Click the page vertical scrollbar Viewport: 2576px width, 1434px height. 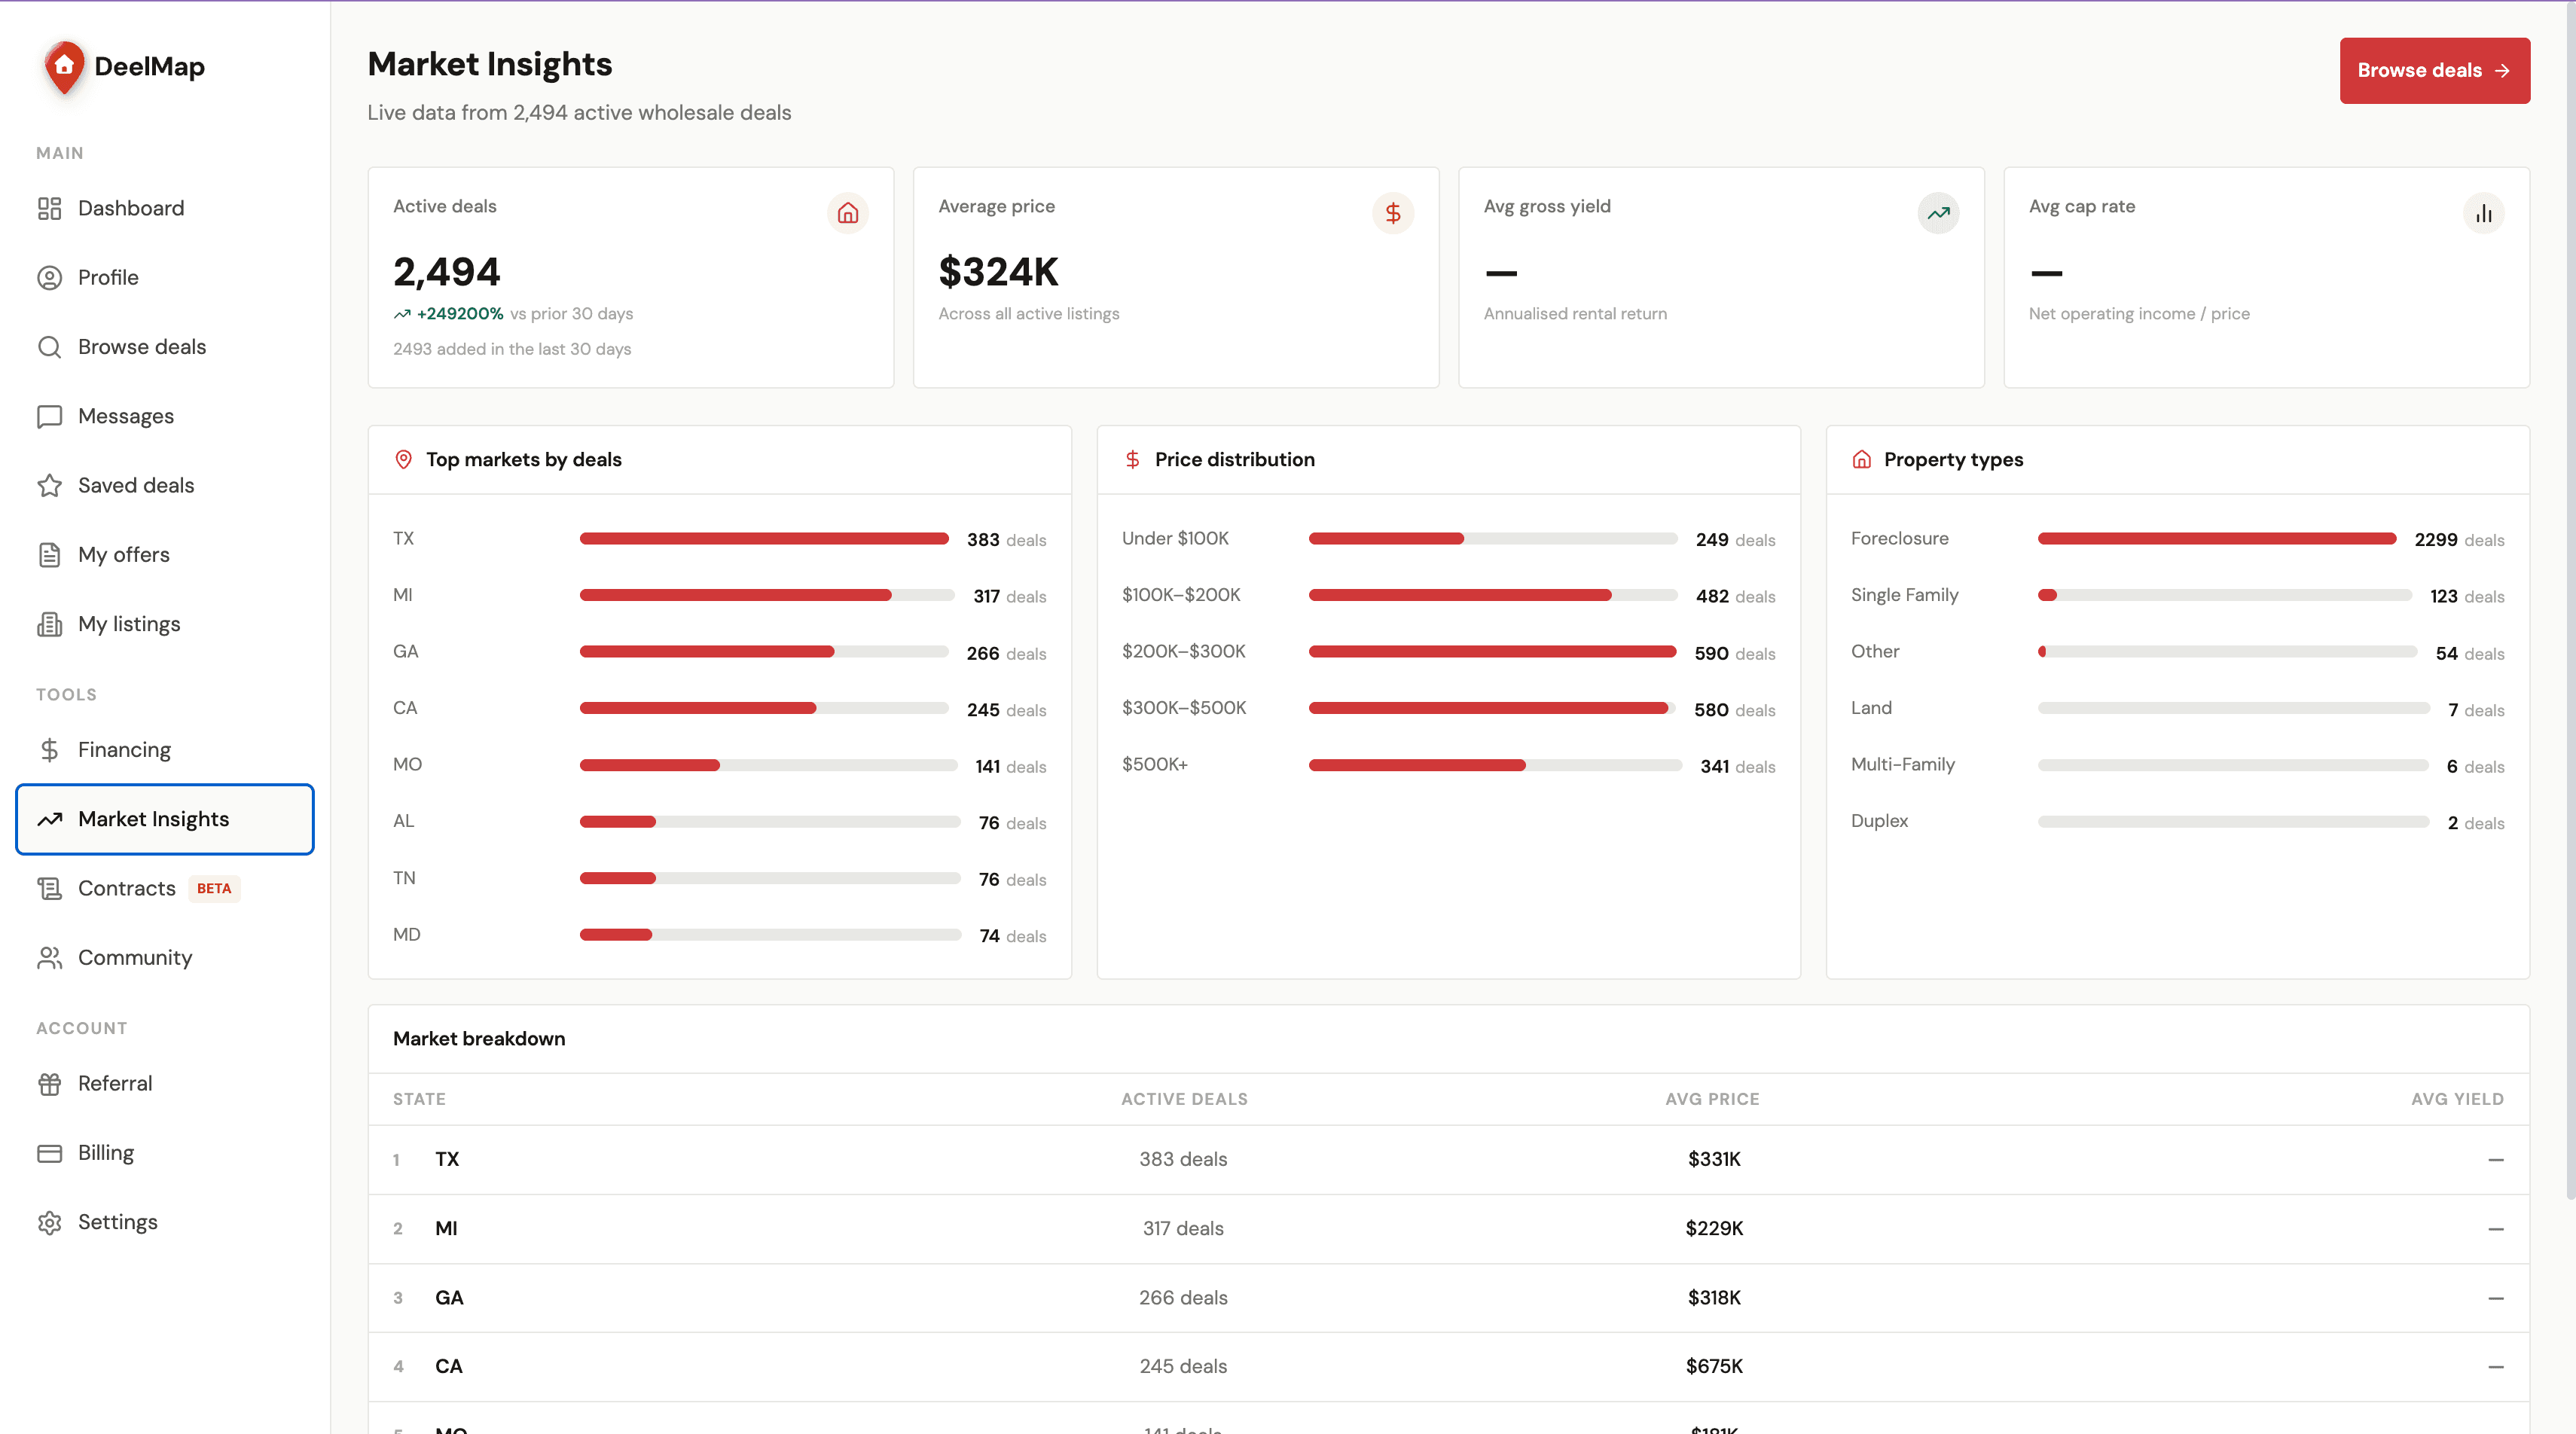pyautogui.click(x=2570, y=600)
